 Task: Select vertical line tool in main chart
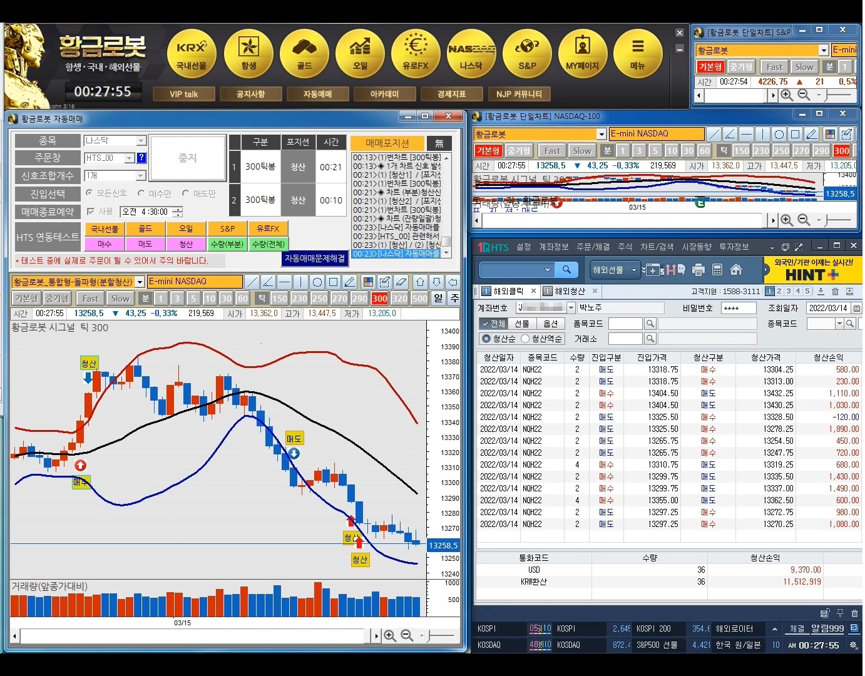(300, 282)
